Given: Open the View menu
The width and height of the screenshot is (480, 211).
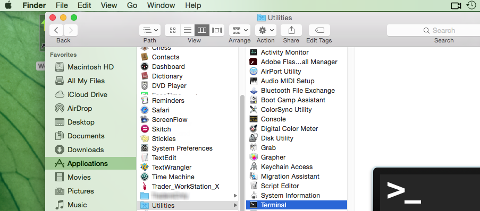Looking at the screenshot, I should point(109,5).
